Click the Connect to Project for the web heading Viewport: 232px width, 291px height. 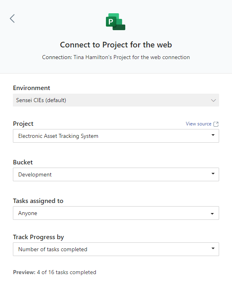pyautogui.click(x=116, y=45)
